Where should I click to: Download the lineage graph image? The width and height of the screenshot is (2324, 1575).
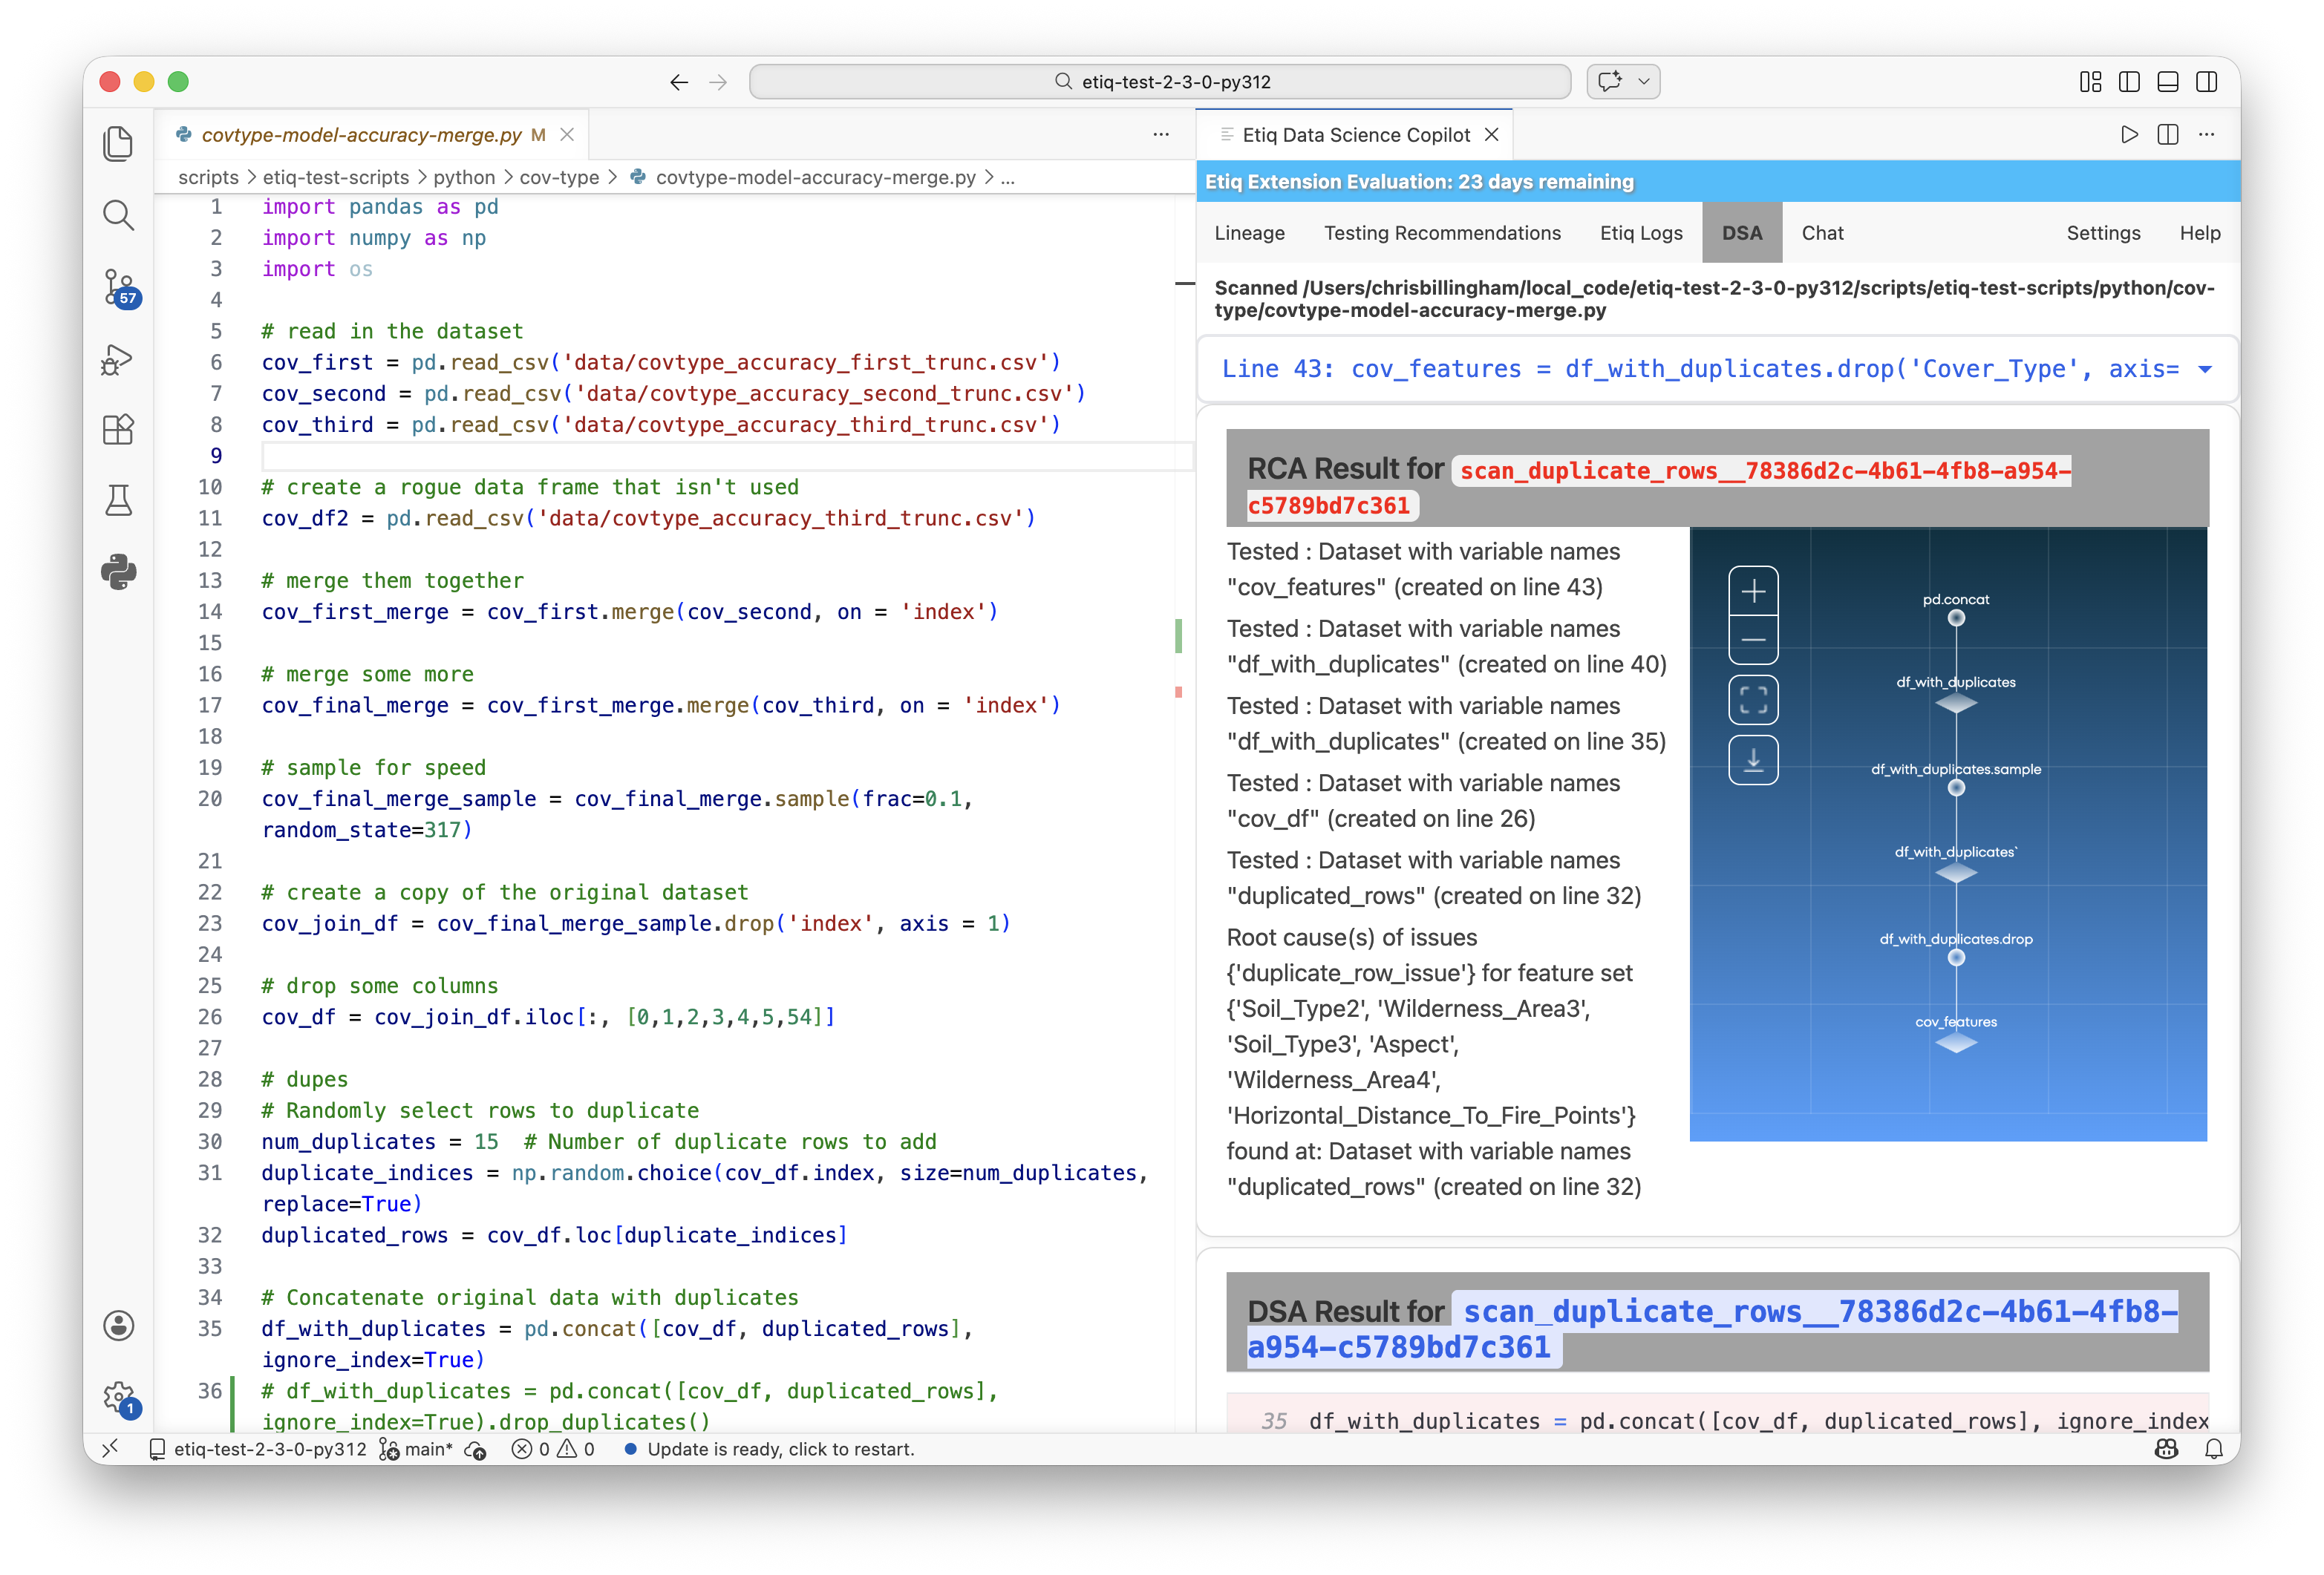point(1752,761)
